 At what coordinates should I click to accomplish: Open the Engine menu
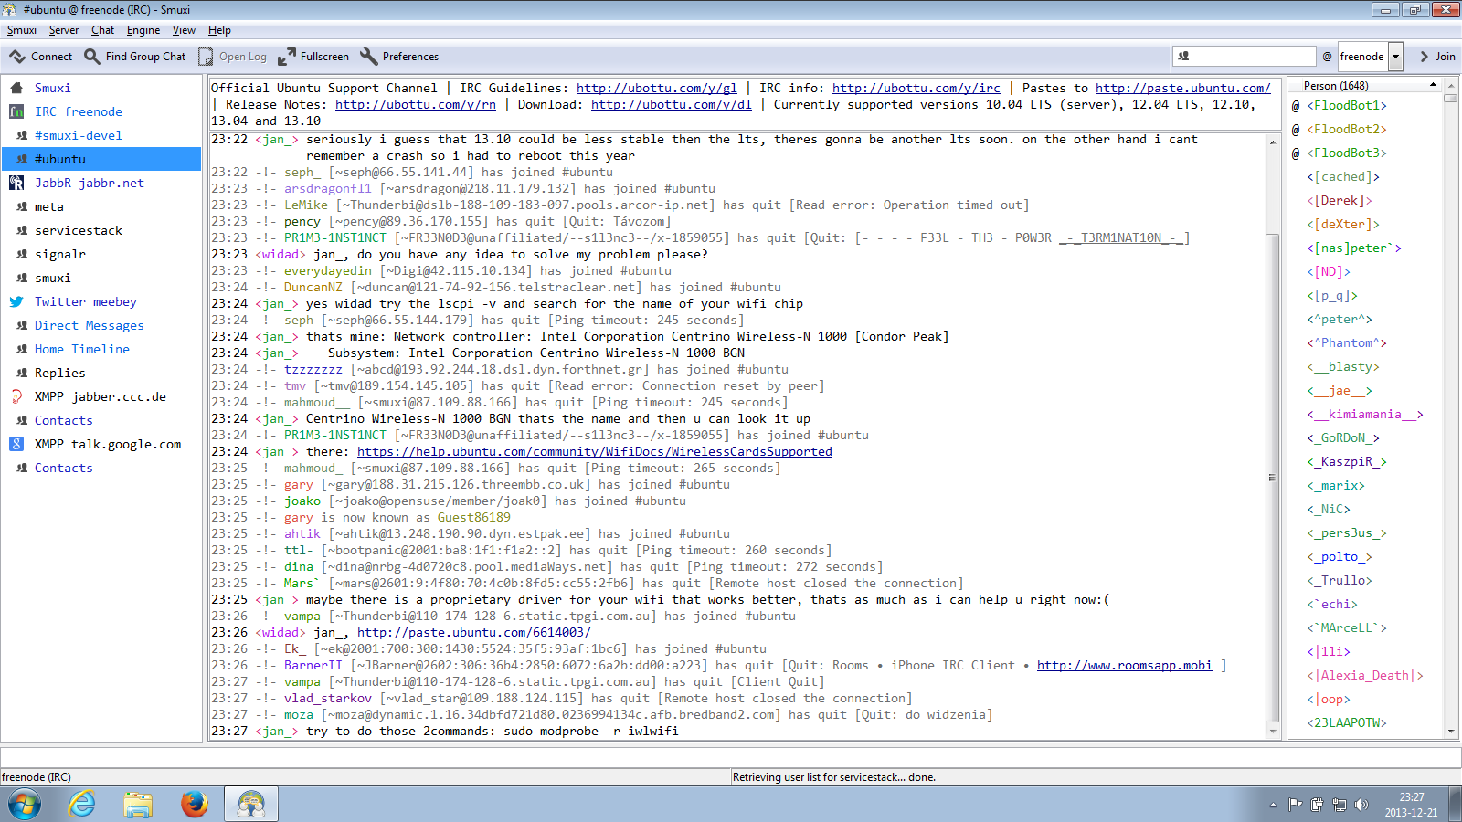click(x=143, y=30)
